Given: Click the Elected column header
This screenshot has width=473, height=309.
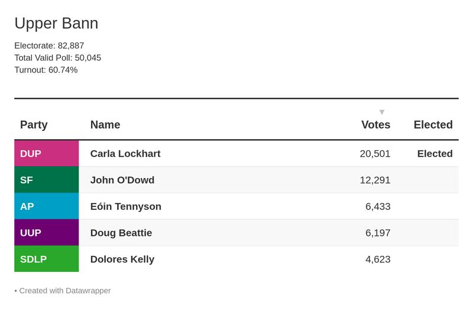Looking at the screenshot, I should coord(433,125).
